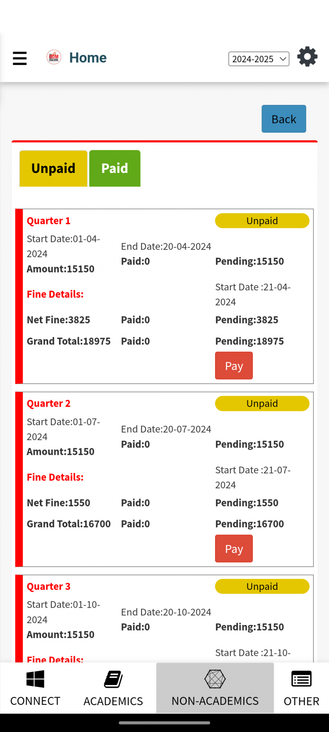Tap the Non-Academics polygon icon
The width and height of the screenshot is (329, 732).
click(215, 679)
